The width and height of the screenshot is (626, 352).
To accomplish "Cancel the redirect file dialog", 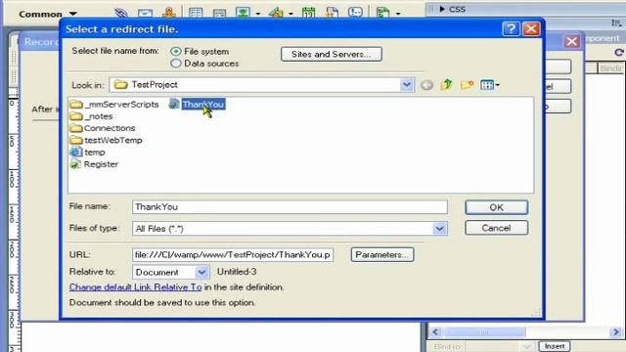I will [496, 228].
